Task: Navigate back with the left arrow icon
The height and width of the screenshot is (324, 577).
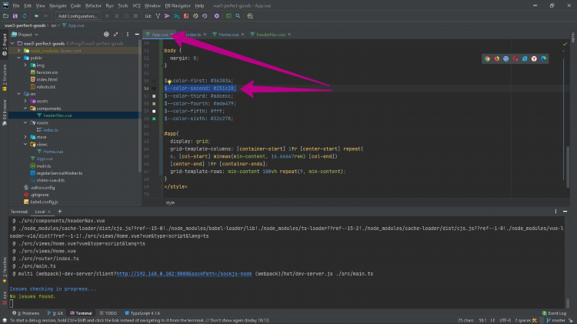Action: 36,16
